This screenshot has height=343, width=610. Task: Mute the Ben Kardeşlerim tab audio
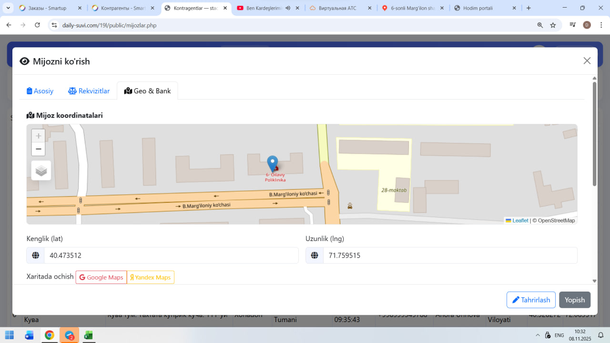pyautogui.click(x=288, y=8)
